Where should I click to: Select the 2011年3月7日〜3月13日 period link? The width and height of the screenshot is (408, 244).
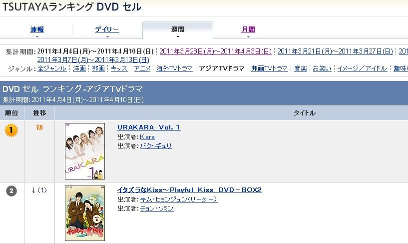(x=93, y=60)
